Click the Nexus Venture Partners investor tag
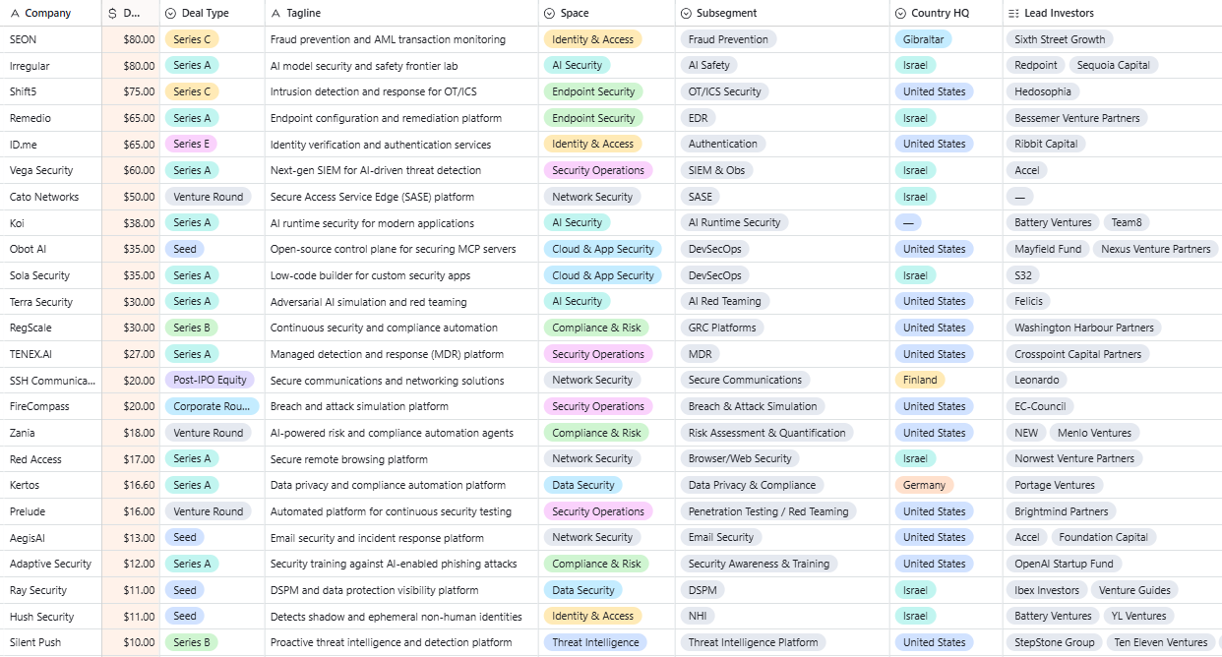 pos(1155,249)
